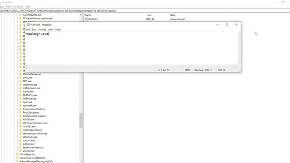Click the folder icon of CCleanerBrowserUpdate.exe

click(20, 18)
